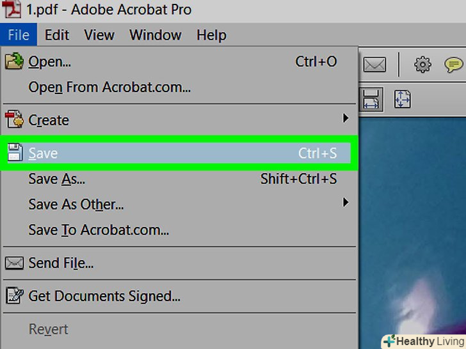
Task: Click the envelope icon beside Send File
Action: tap(14, 263)
